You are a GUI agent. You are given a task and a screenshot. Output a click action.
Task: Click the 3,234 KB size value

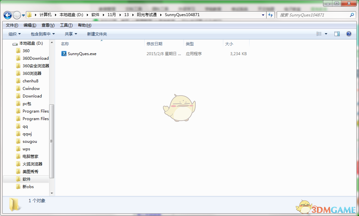[238, 54]
